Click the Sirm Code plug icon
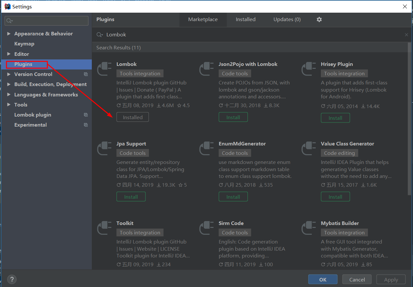Image resolution: width=413 pixels, height=287 pixels. [x=207, y=228]
